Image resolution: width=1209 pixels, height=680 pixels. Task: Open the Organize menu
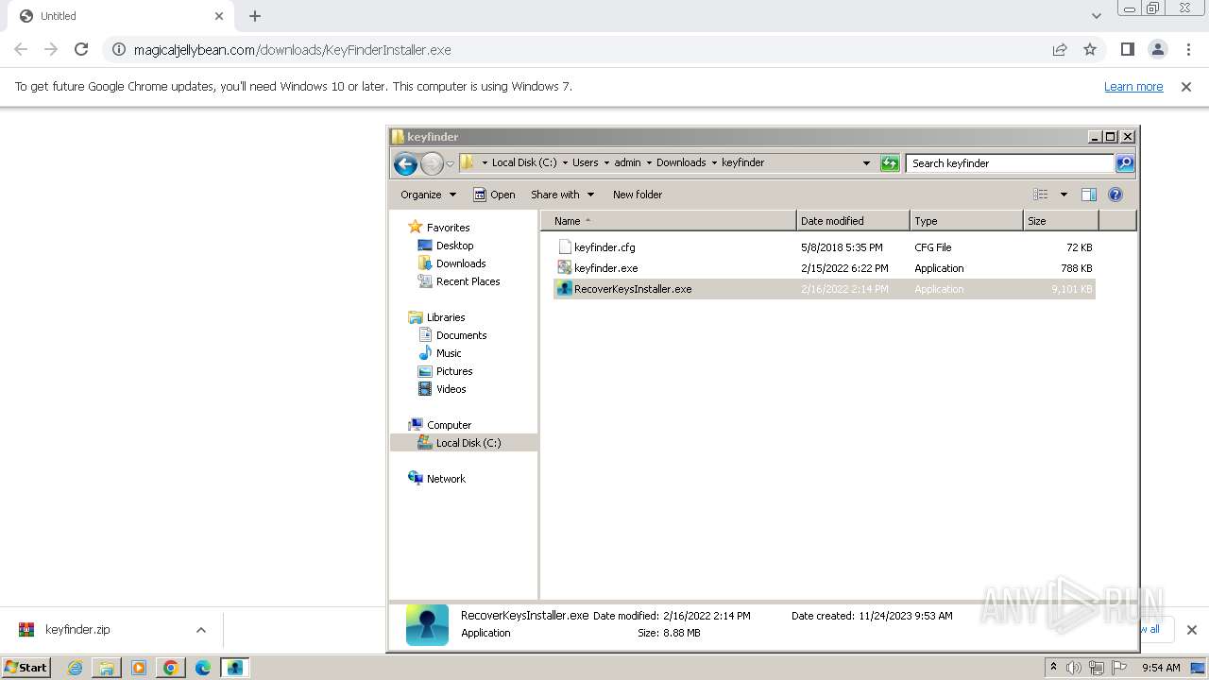tap(428, 195)
